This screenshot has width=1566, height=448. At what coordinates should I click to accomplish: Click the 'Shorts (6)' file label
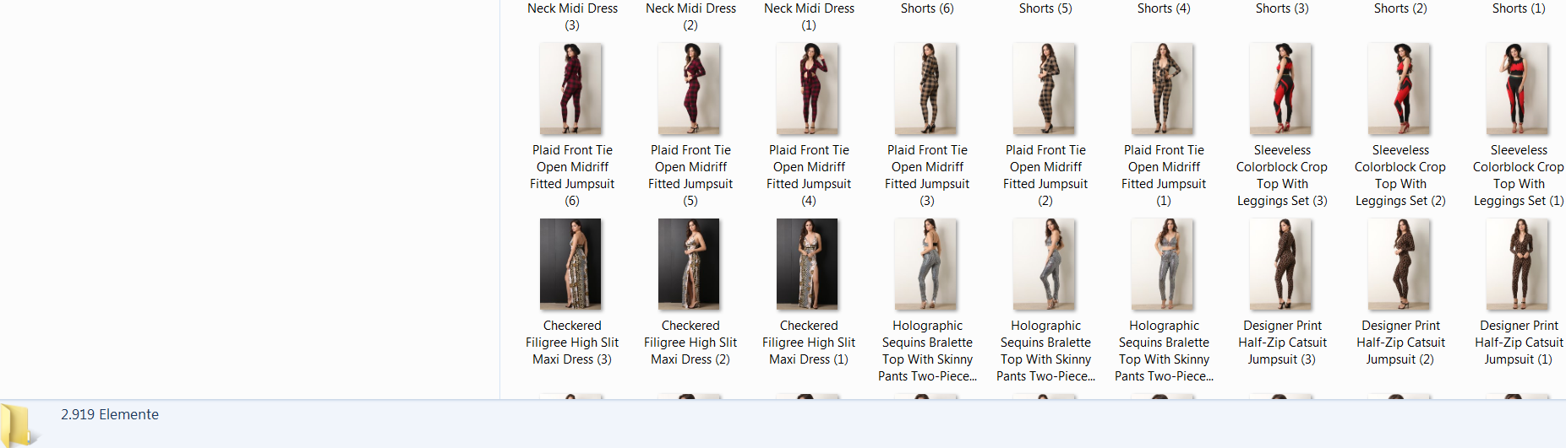[927, 8]
